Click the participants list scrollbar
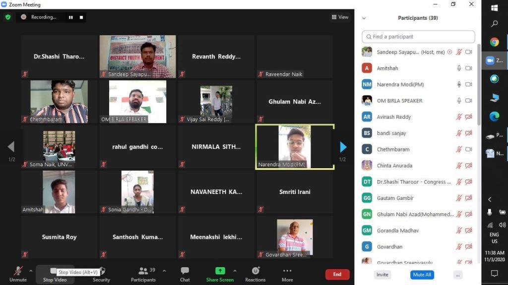The image size is (508, 285). pyautogui.click(x=479, y=84)
